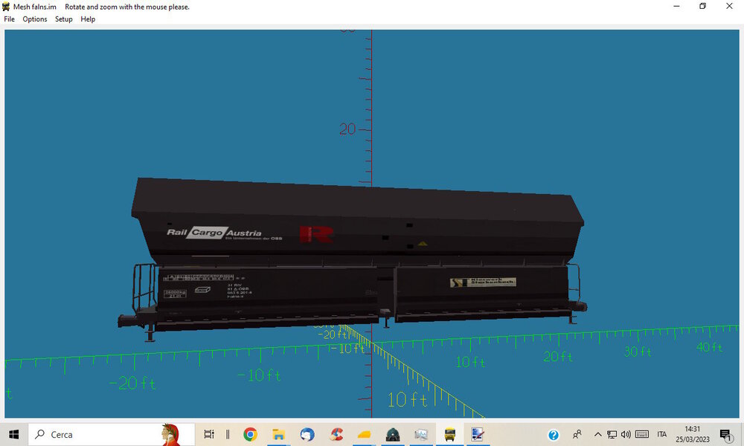The image size is (744, 446).
Task: Click the ITA language indicator
Action: (662, 434)
